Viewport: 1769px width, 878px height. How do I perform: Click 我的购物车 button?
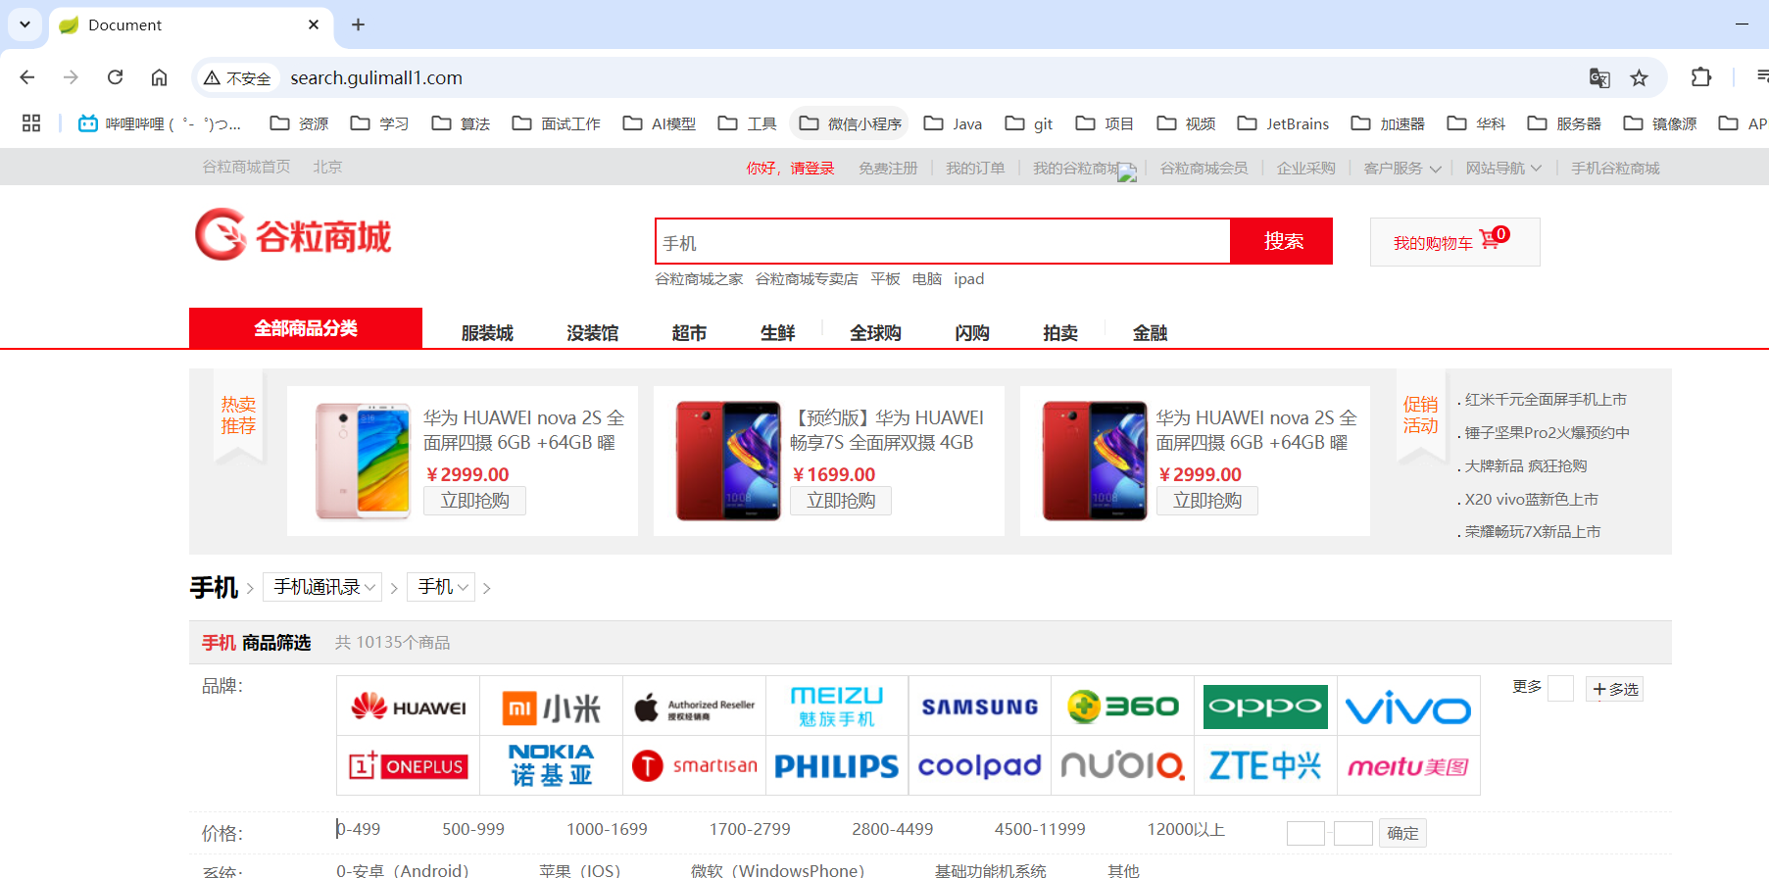[1454, 242]
